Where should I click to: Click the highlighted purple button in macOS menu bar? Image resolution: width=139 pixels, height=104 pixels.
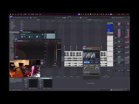(79, 14)
